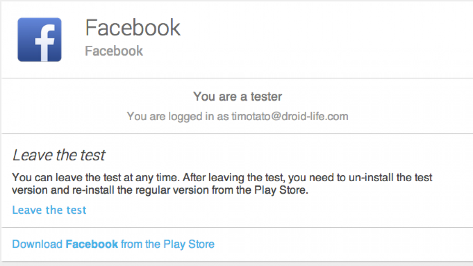Click bold 'Facebook' word in download link
Image resolution: width=473 pixels, height=266 pixels.
tap(92, 244)
